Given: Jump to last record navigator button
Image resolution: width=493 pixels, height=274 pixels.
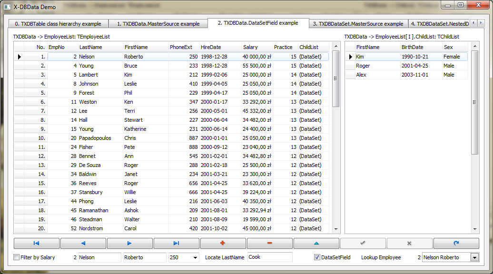Looking at the screenshot, I should 176,243.
